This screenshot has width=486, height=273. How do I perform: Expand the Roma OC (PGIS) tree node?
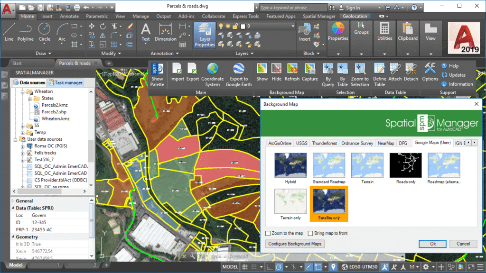pyautogui.click(x=22, y=146)
